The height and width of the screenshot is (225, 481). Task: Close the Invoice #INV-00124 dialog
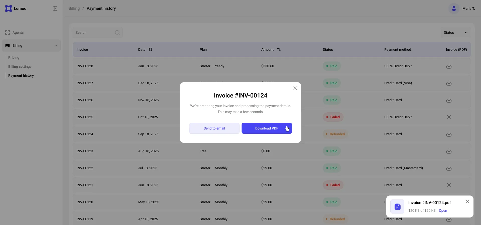295,88
